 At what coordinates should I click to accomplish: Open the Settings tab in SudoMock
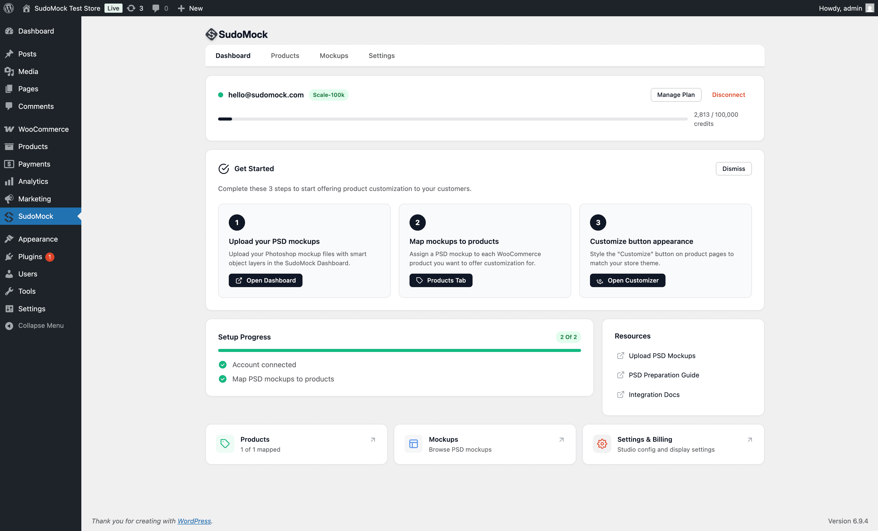click(x=381, y=56)
